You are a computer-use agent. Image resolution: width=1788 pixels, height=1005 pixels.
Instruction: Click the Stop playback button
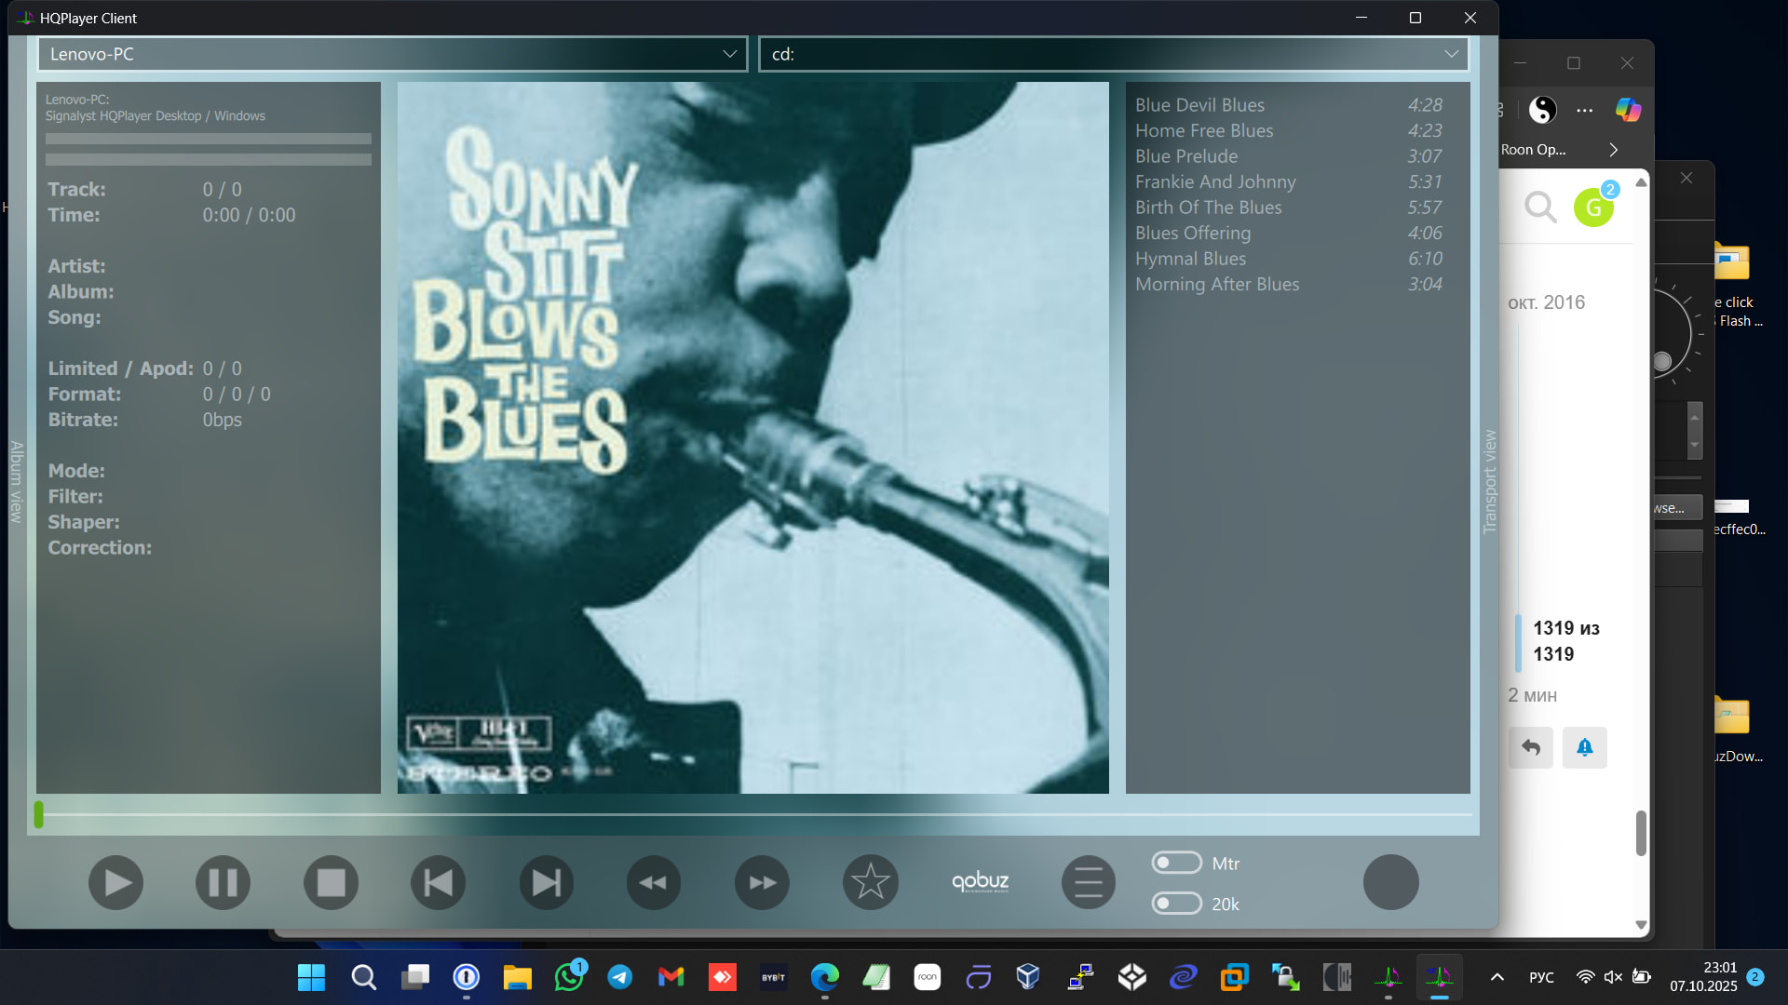[x=331, y=882]
